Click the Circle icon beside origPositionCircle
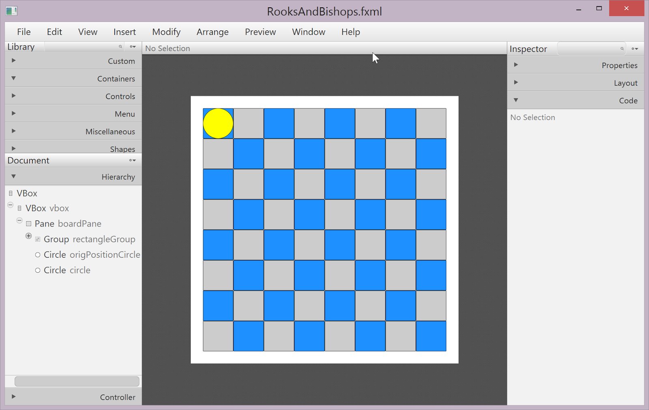The width and height of the screenshot is (649, 410). (37, 254)
